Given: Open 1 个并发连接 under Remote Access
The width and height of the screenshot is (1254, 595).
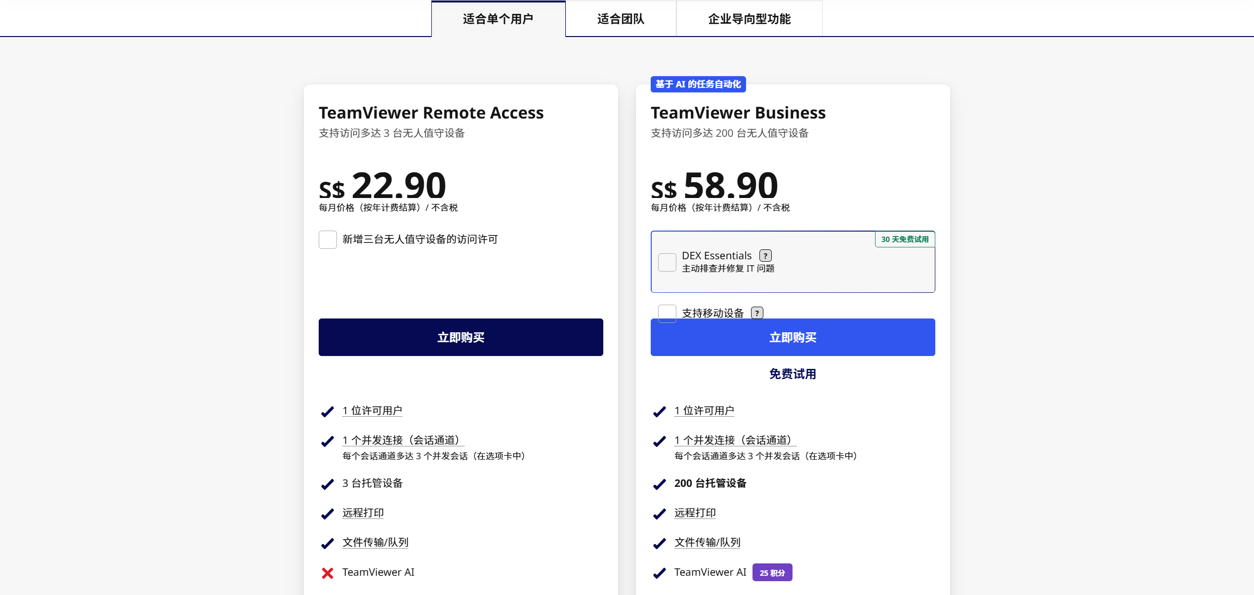Looking at the screenshot, I should (403, 440).
